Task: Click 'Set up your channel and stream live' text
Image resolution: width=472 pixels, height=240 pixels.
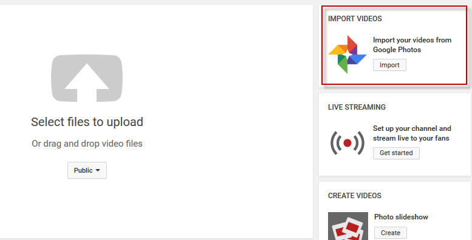Action: coord(412,133)
